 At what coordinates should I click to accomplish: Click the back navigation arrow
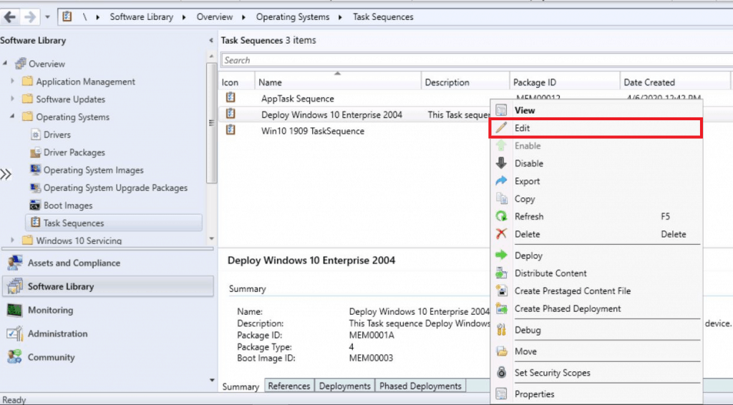tap(11, 16)
